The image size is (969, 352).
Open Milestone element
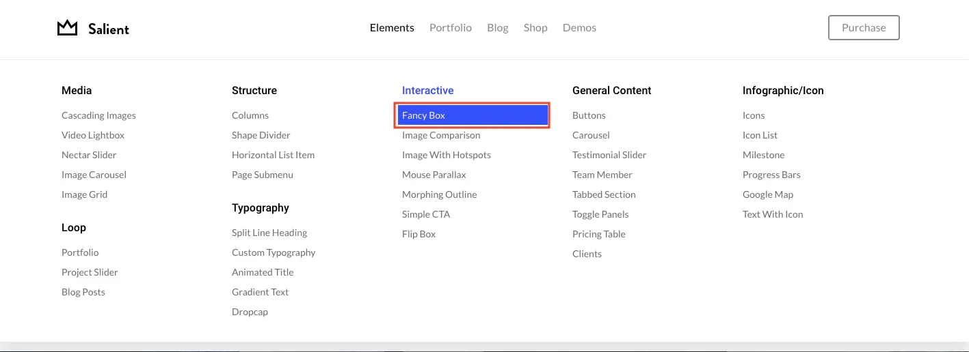pyautogui.click(x=763, y=155)
